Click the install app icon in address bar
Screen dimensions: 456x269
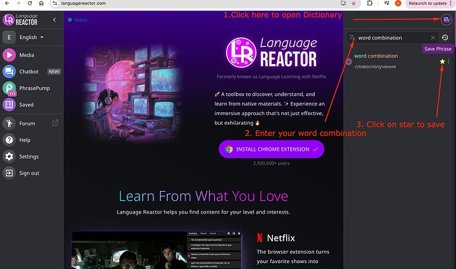pyautogui.click(x=344, y=3)
